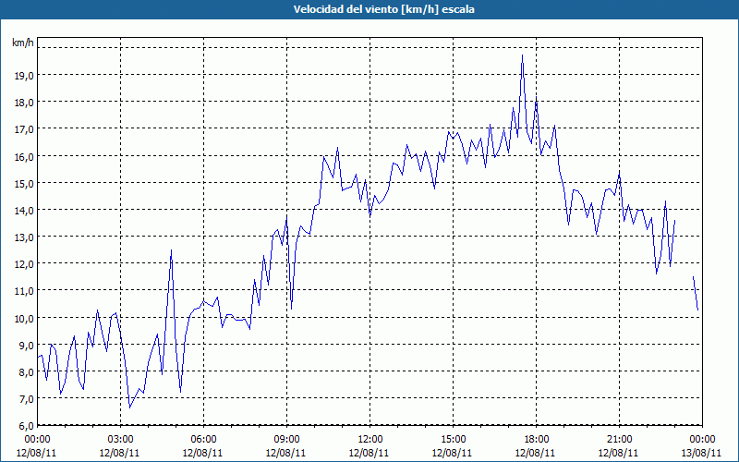
Task: Click the 18:00 time label
Action: (x=537, y=440)
